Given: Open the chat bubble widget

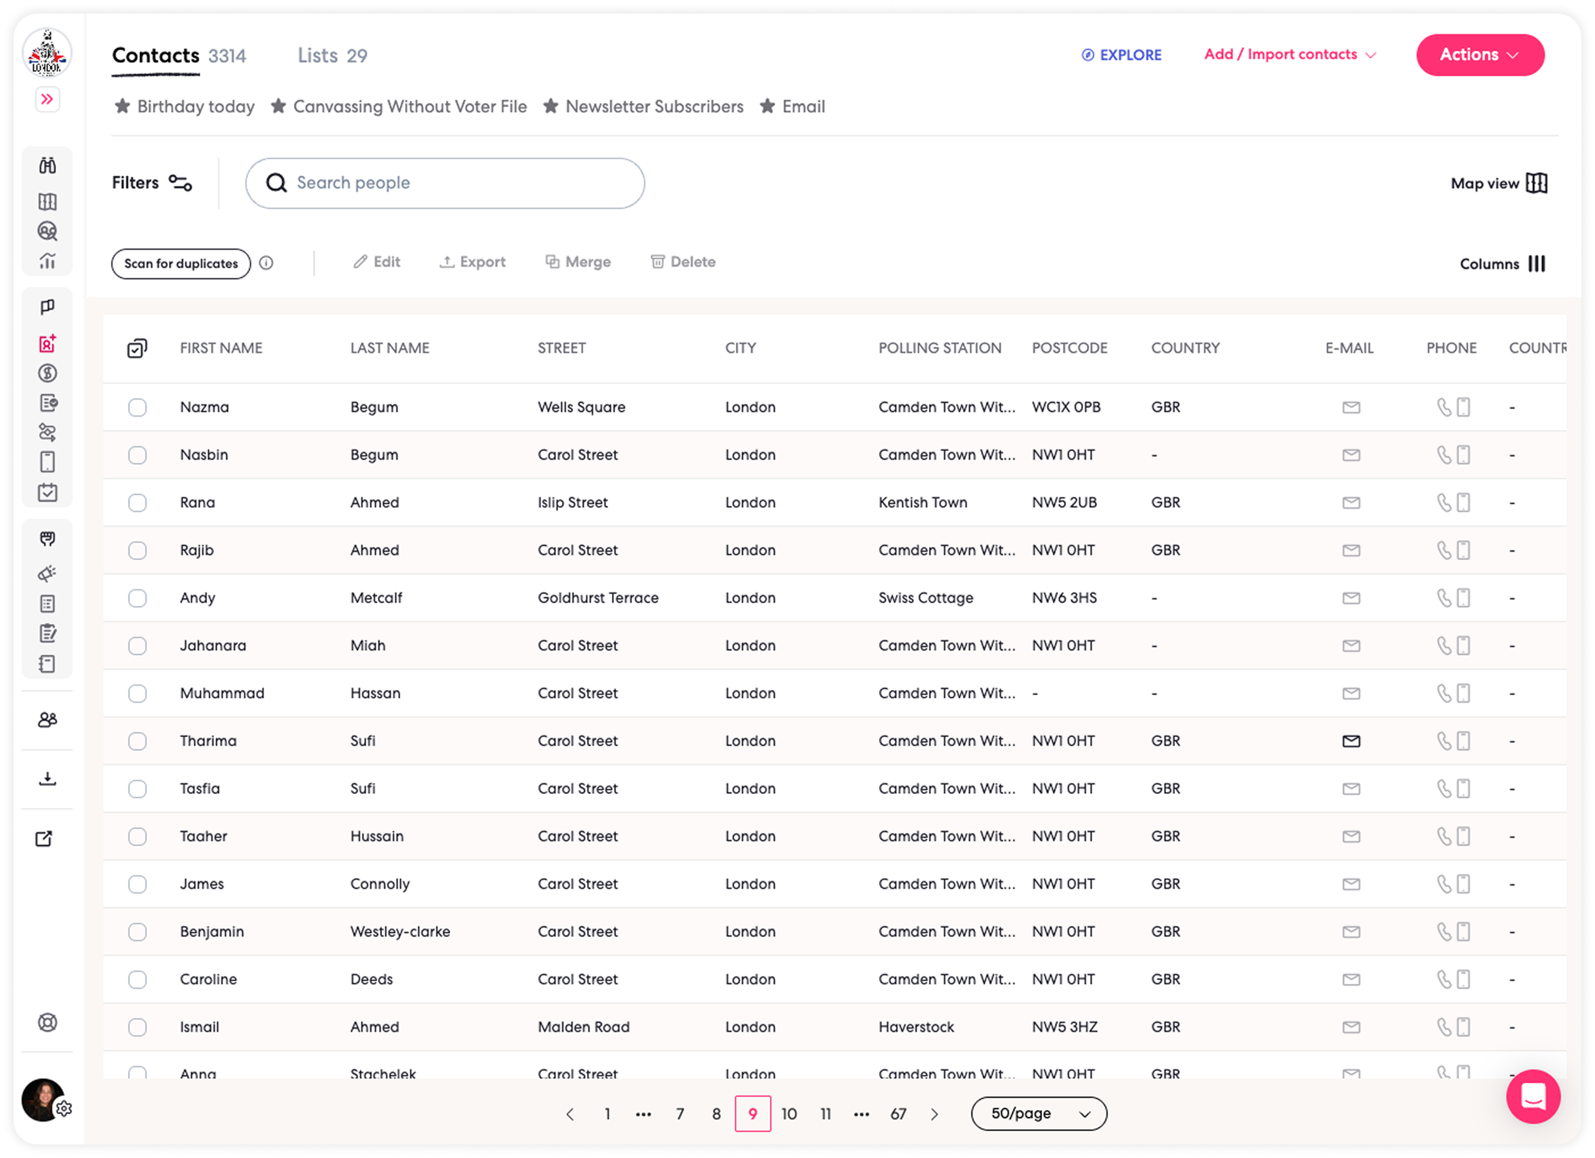Looking at the screenshot, I should pos(1533,1096).
